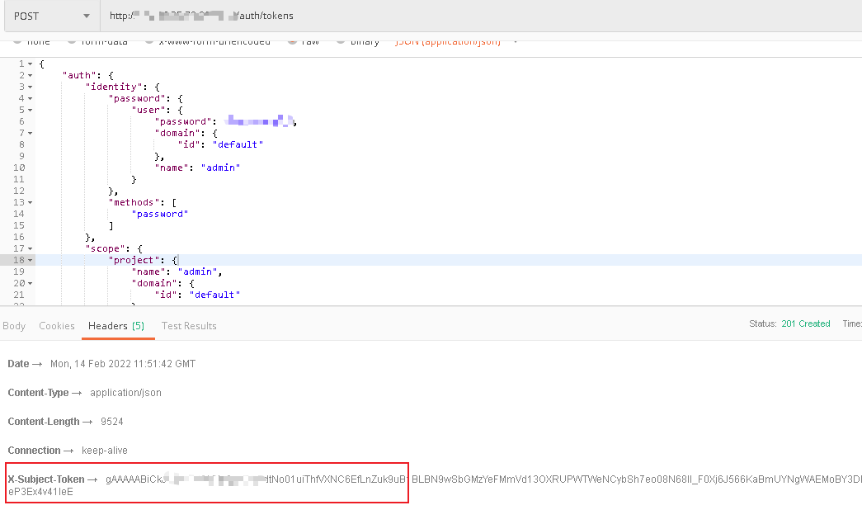Collapse the "methods" array on line 13

pos(29,202)
